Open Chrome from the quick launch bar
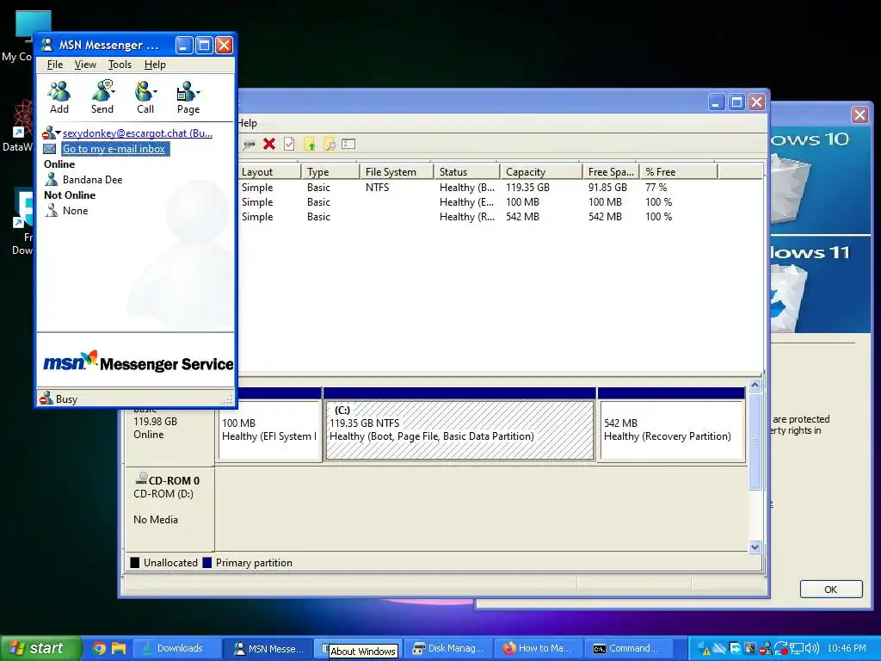The width and height of the screenshot is (881, 661). (x=99, y=649)
